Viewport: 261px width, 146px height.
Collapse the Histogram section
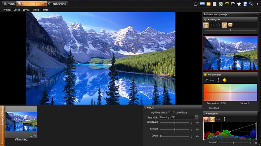206,114
